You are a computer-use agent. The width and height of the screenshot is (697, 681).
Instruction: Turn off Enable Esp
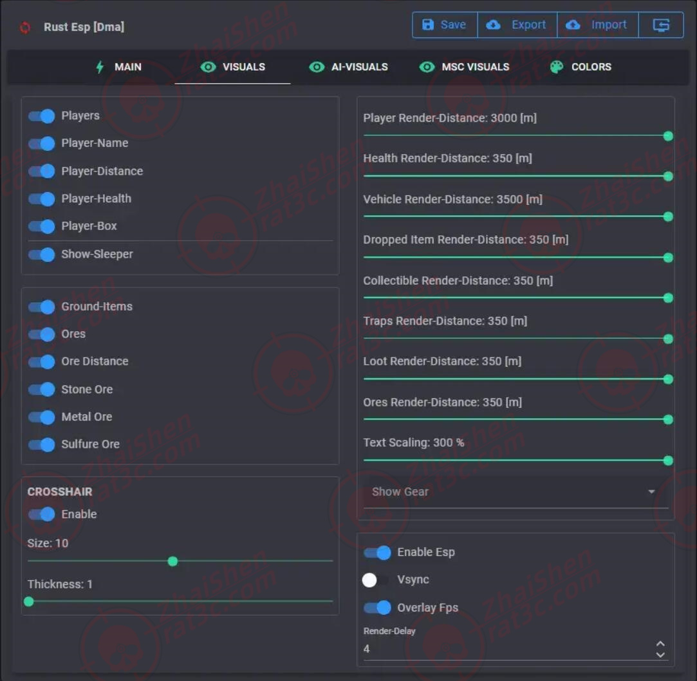click(x=377, y=553)
